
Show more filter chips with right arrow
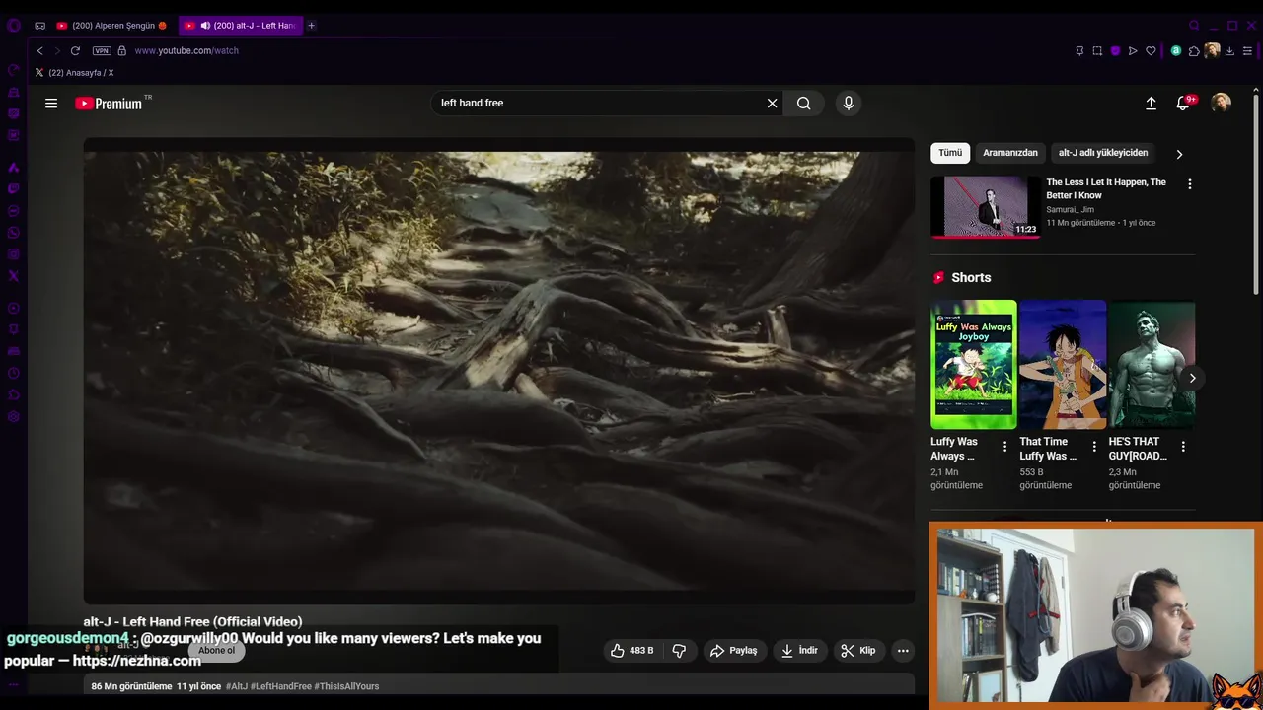(x=1179, y=154)
